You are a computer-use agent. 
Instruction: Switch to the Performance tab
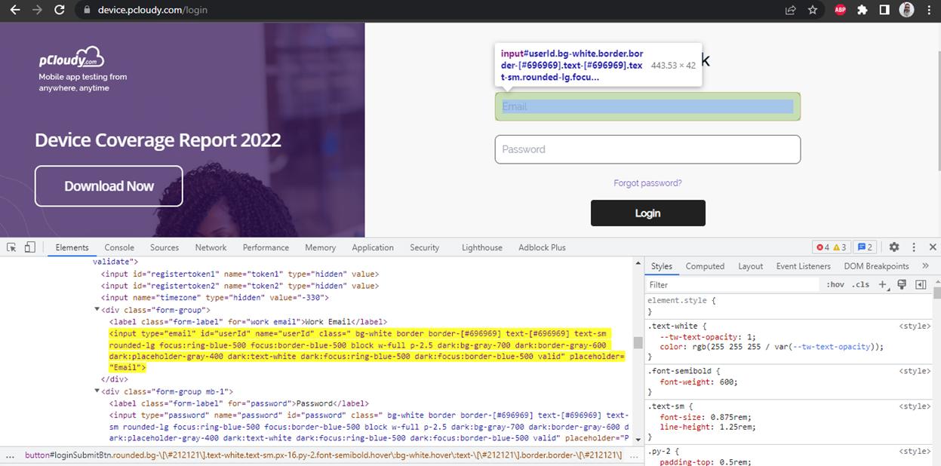click(x=266, y=247)
